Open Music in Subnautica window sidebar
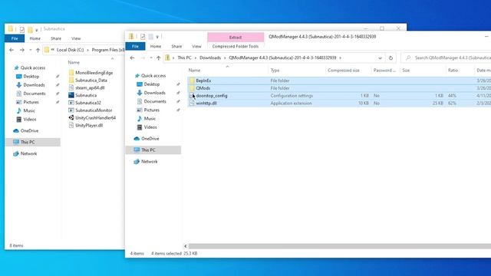Viewport: 491px width, 276px height. coord(29,110)
